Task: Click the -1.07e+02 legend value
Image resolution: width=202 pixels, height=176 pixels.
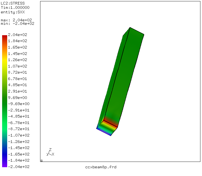Action: coord(19,135)
